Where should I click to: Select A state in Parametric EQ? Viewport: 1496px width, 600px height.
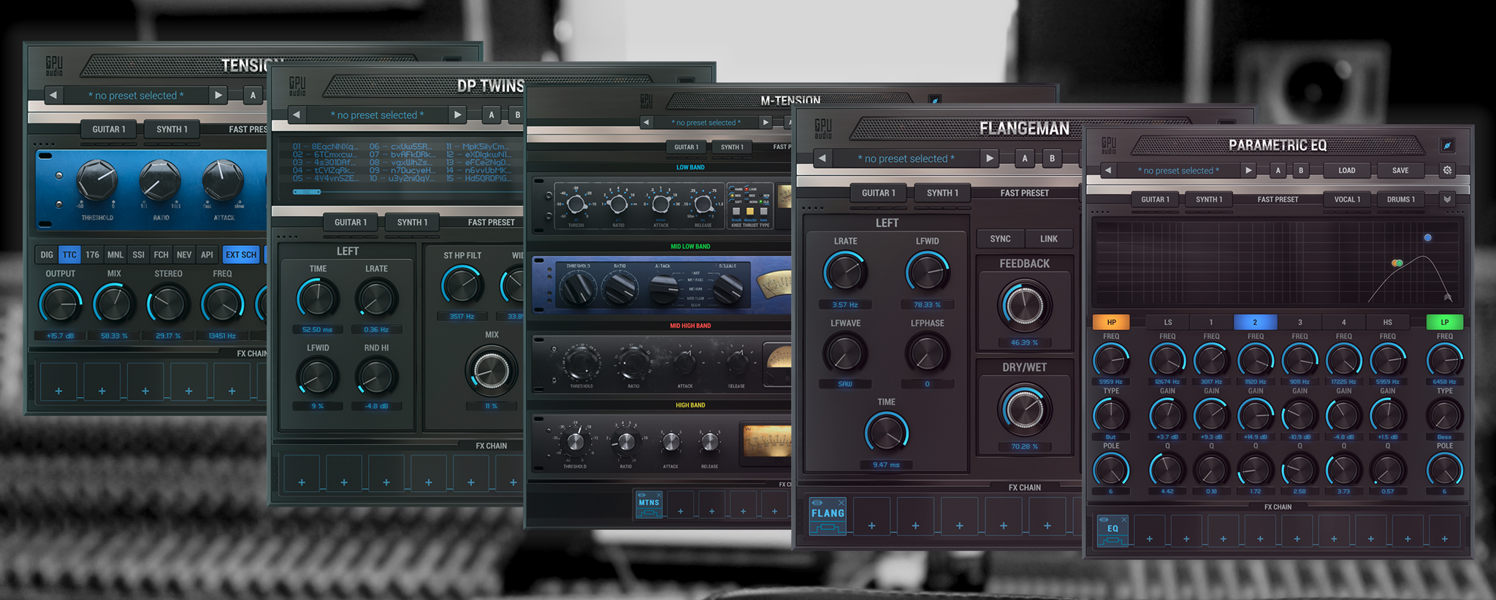tap(1278, 170)
